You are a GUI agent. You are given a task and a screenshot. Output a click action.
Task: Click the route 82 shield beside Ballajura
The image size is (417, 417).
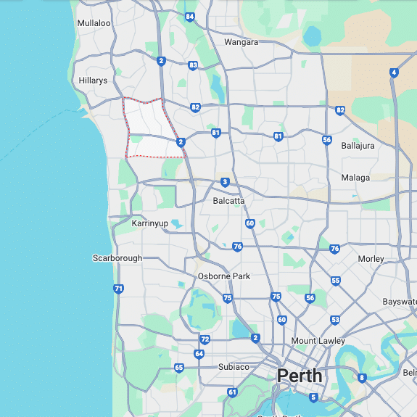click(340, 110)
